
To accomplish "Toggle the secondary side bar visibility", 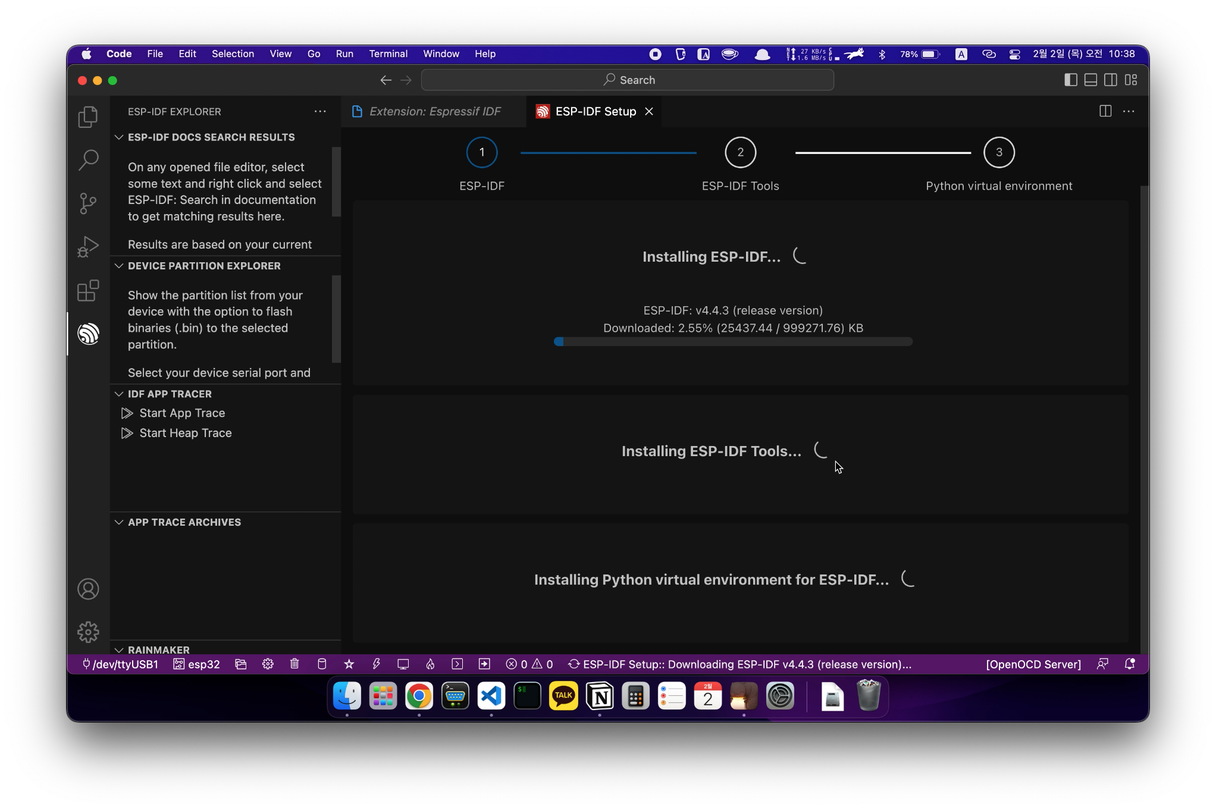I will [x=1110, y=80].
